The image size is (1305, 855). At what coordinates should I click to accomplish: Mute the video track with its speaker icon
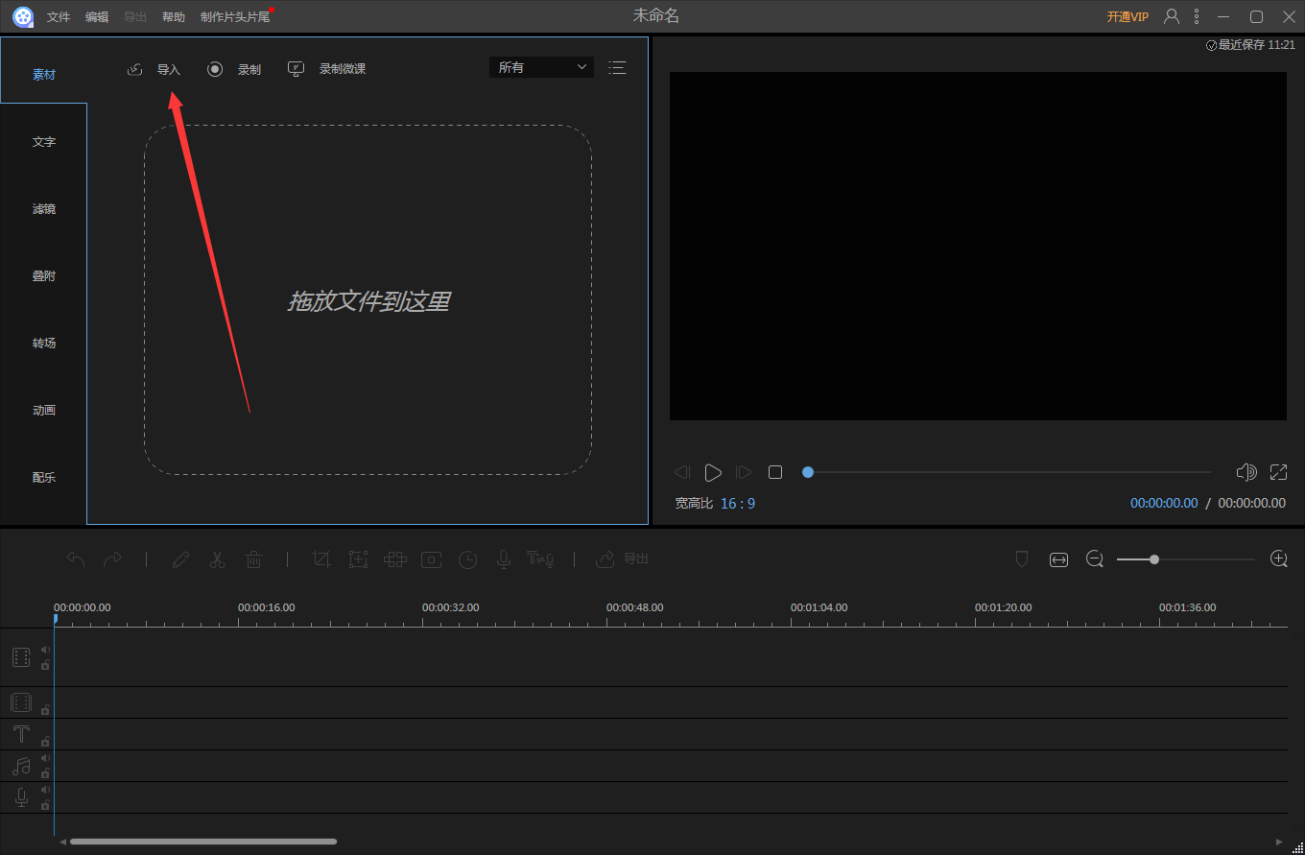tap(44, 649)
